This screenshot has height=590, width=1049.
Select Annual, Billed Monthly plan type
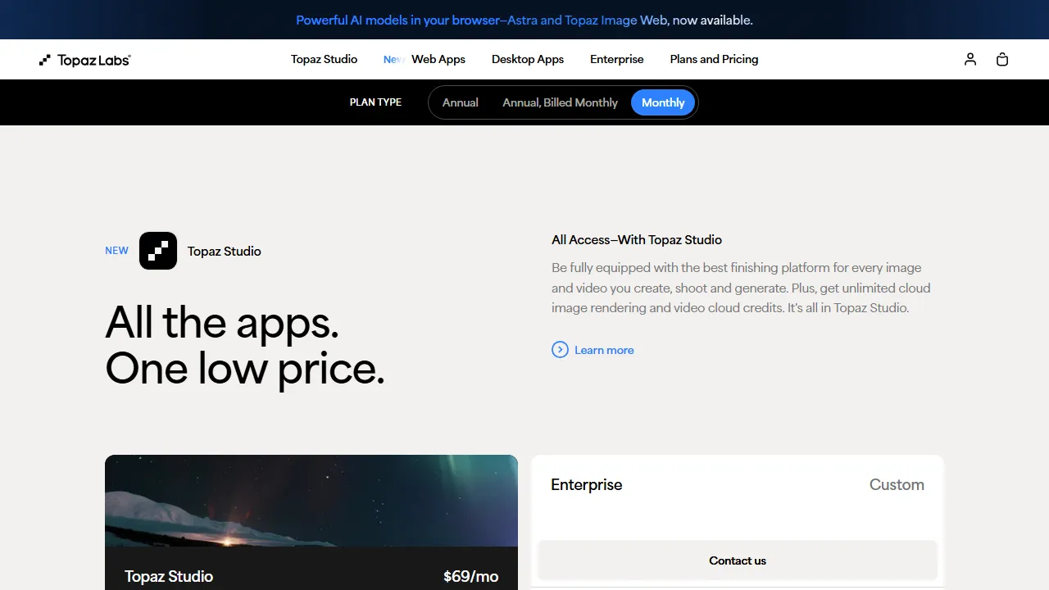pyautogui.click(x=561, y=102)
